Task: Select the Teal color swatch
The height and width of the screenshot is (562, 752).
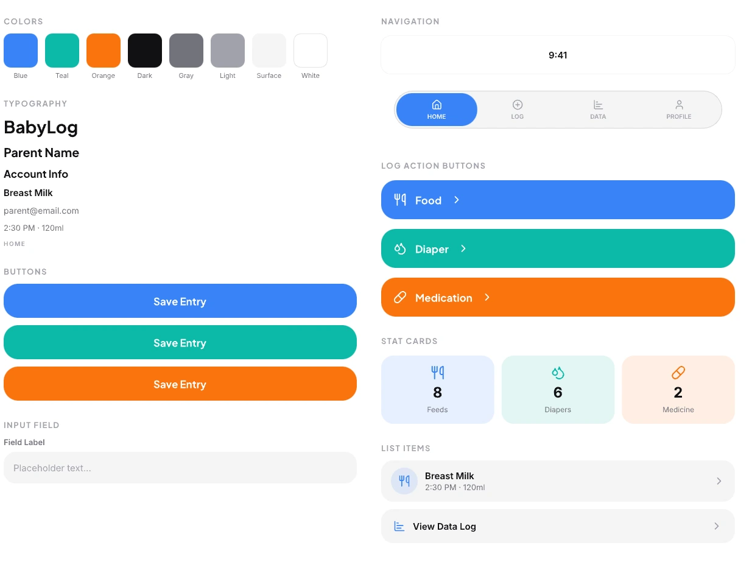Action: pyautogui.click(x=62, y=51)
